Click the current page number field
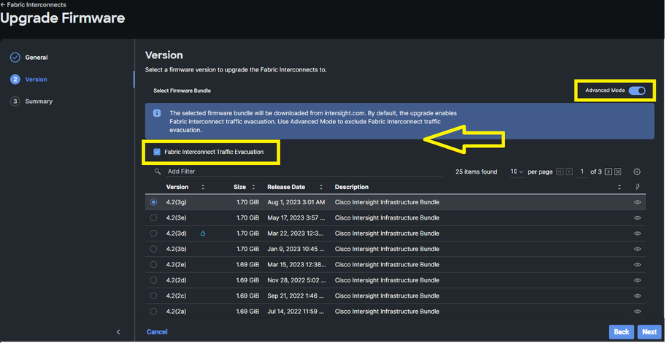The image size is (665, 343). tap(583, 171)
